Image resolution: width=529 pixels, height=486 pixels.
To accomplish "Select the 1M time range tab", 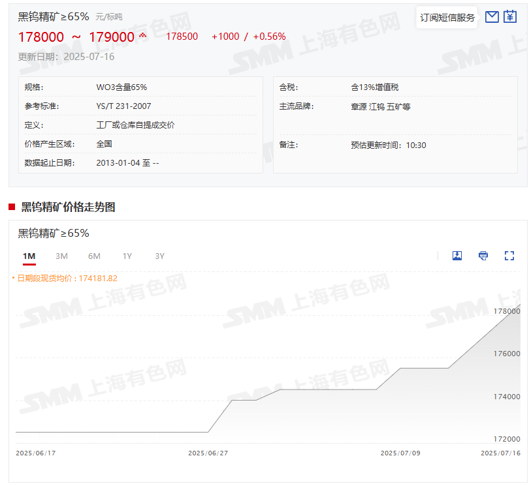I will point(29,256).
